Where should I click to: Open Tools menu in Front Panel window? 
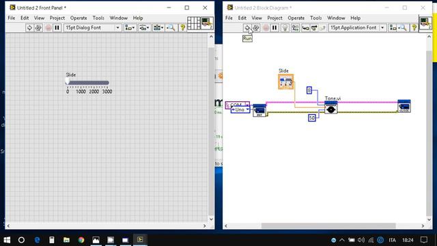point(98,18)
